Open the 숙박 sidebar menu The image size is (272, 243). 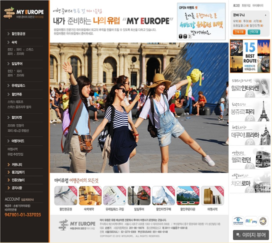[14, 42]
